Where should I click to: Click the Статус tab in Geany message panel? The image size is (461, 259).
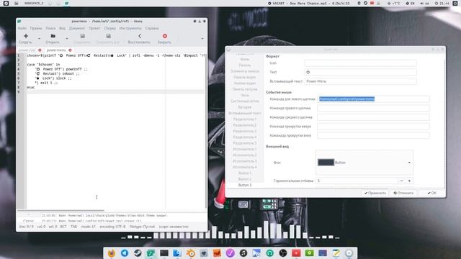pos(29,221)
